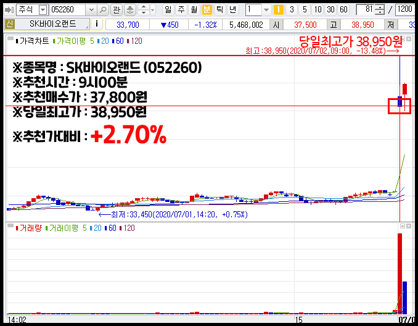Click the price 20-period MA legend

[x=103, y=41]
